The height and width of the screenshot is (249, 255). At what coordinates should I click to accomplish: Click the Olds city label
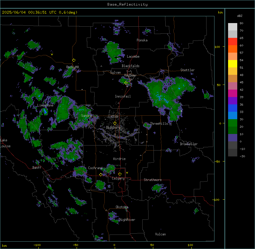pyautogui.click(x=115, y=117)
